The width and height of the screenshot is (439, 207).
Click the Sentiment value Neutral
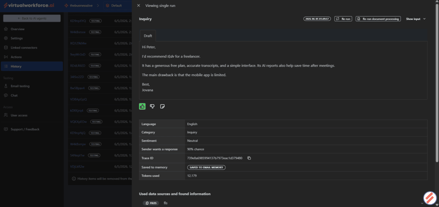(x=192, y=141)
